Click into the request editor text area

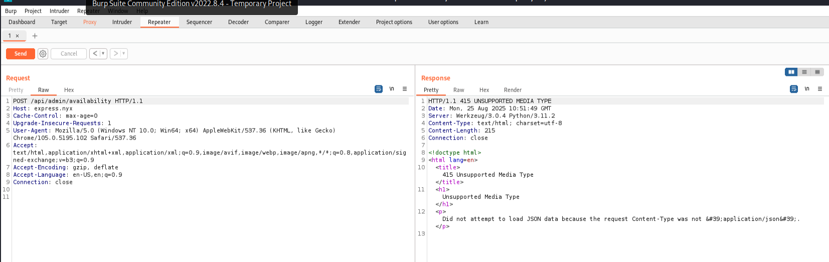(201, 221)
